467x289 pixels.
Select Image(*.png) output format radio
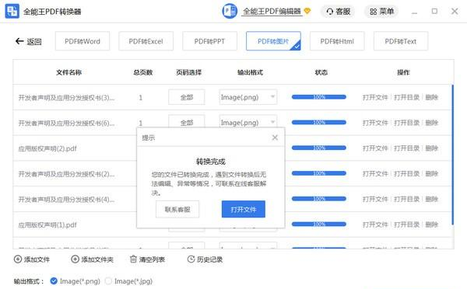pos(54,281)
